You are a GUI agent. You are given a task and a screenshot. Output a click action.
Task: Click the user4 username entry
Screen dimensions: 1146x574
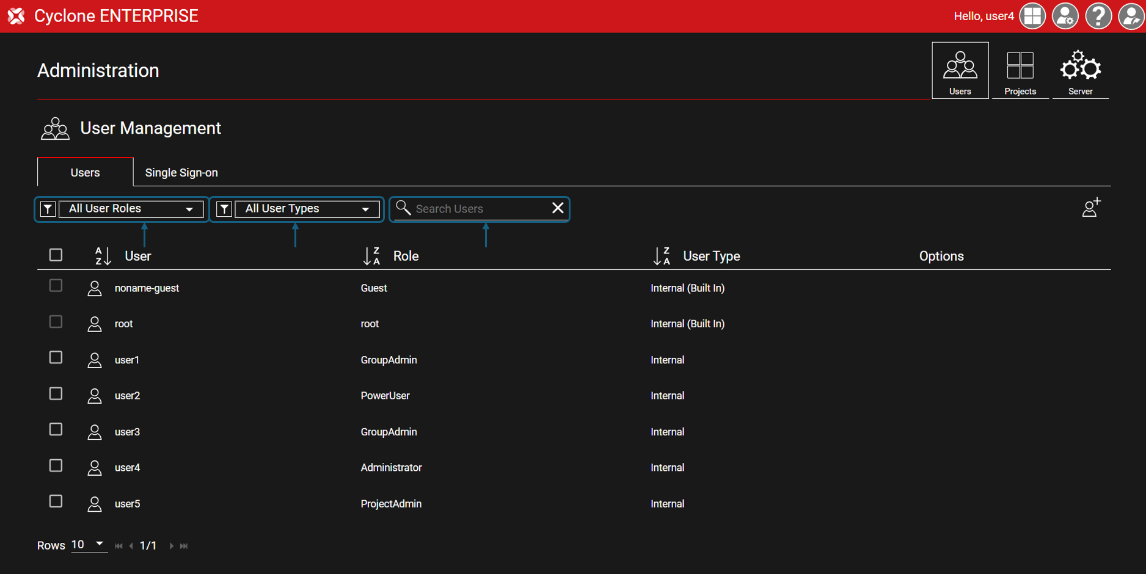click(127, 468)
